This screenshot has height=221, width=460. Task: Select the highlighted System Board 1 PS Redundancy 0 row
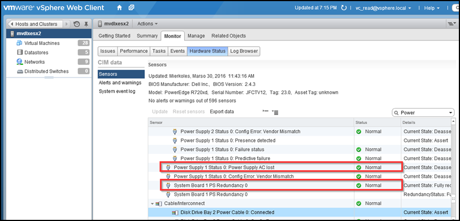[299, 186]
